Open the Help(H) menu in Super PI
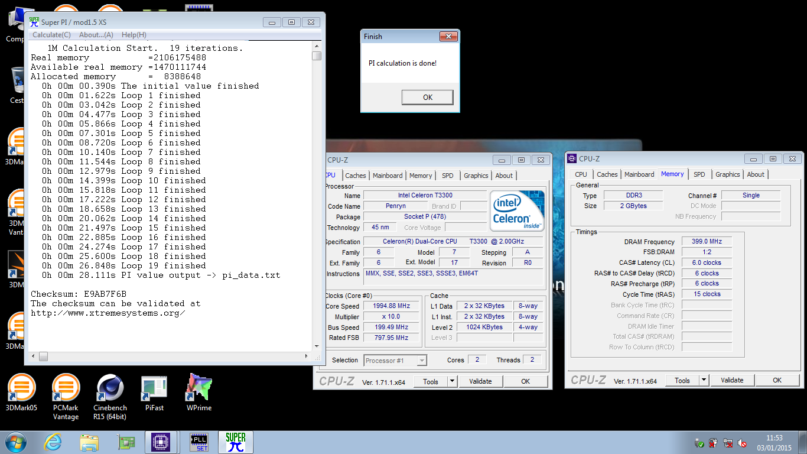 click(134, 35)
